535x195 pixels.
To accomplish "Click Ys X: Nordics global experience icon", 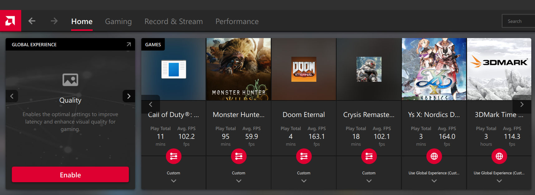I will click(x=434, y=156).
